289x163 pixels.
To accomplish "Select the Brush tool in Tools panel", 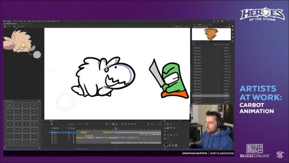I will pyautogui.click(x=168, y=128).
